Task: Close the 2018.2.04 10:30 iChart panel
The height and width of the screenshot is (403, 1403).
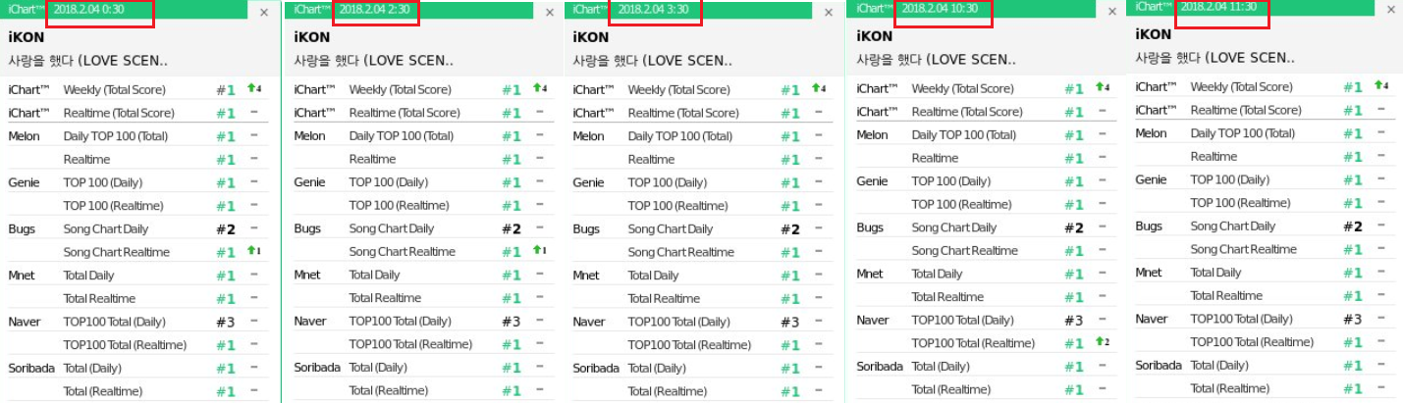Action: [x=1111, y=12]
